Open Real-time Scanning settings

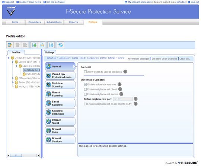click(x=60, y=85)
